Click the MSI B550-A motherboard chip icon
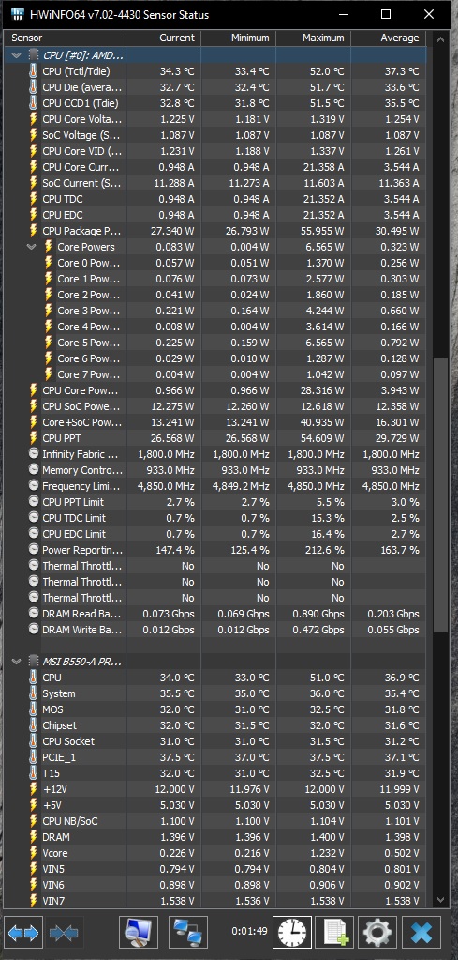This screenshot has height=960, width=458. [34, 662]
